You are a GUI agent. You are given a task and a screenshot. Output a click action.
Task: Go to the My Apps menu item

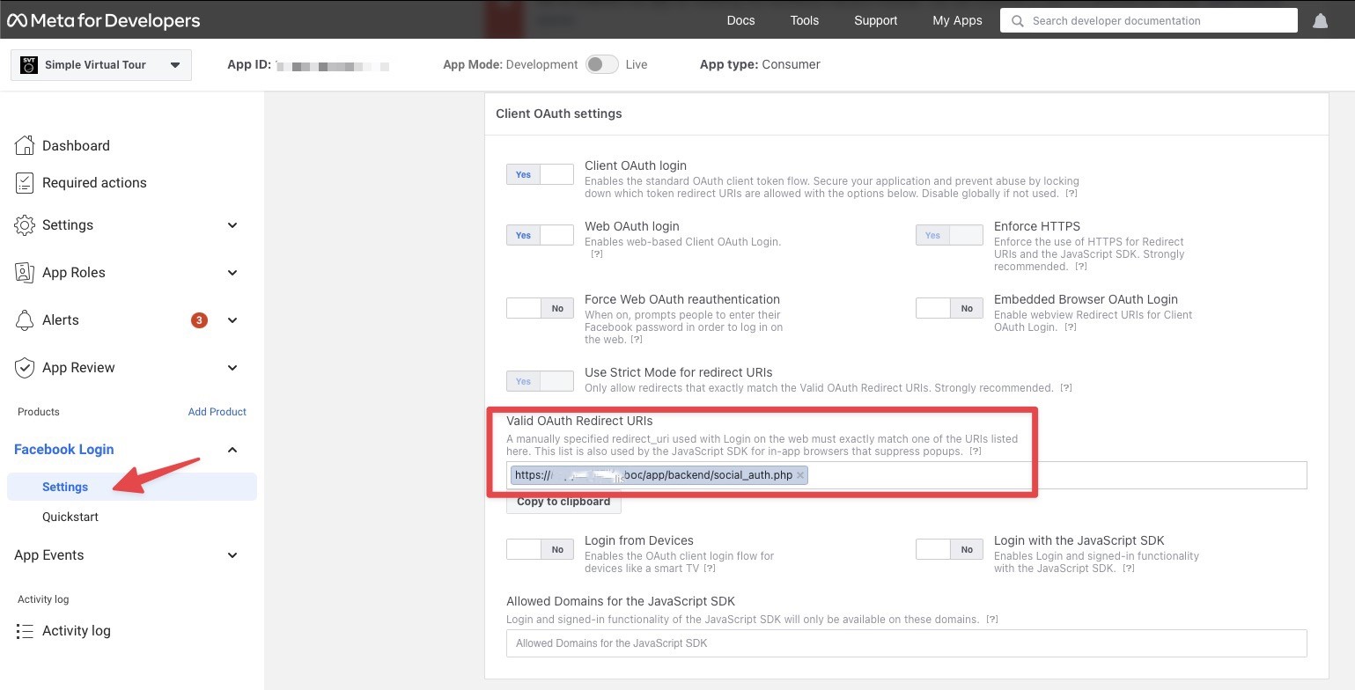click(x=957, y=19)
